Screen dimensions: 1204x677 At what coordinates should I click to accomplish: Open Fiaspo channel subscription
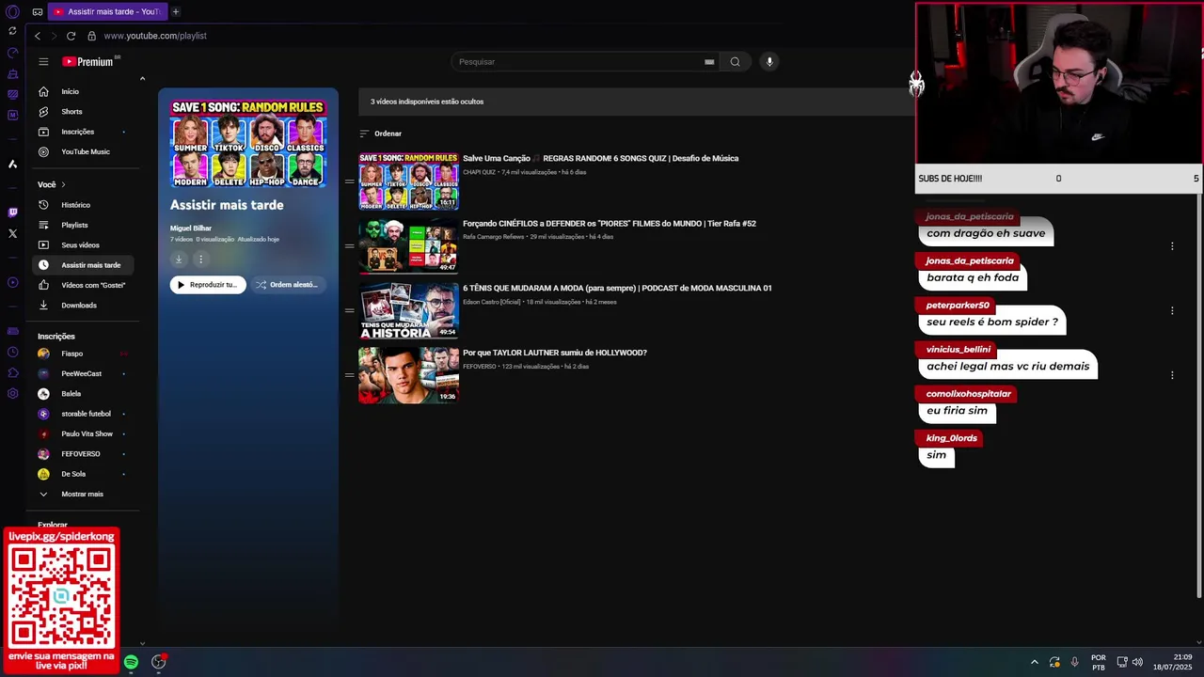click(x=85, y=354)
